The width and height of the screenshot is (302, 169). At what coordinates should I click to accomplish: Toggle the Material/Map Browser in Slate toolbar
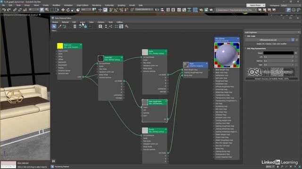click(x=117, y=26)
